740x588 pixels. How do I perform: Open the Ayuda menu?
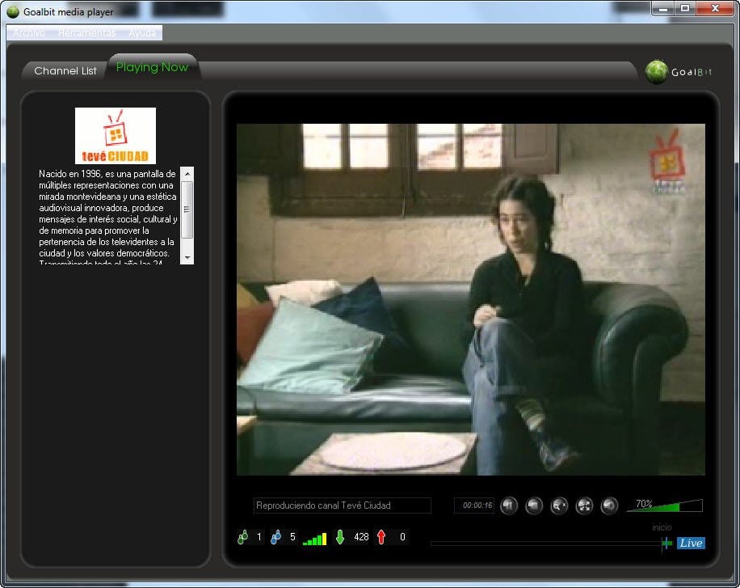[142, 33]
